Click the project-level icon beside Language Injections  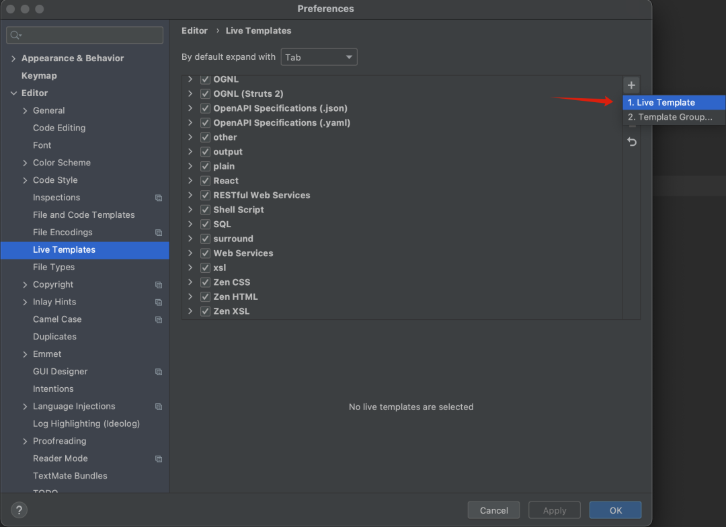159,407
